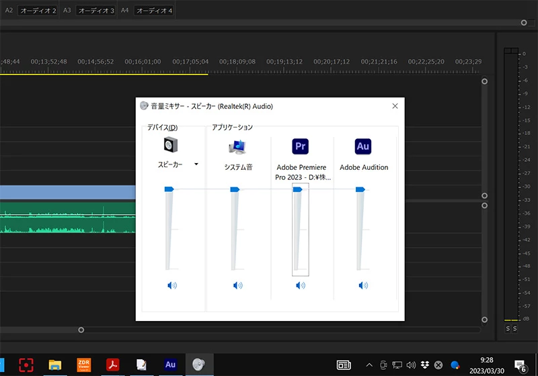Click the Adobe Audition text label
Viewport: 538px width, 376px height.
364,167
